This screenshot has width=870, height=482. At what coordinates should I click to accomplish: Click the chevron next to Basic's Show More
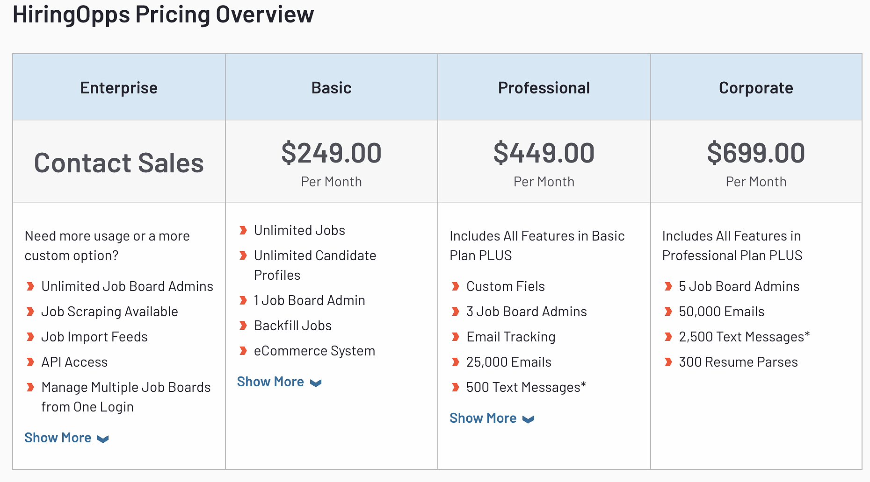316,383
